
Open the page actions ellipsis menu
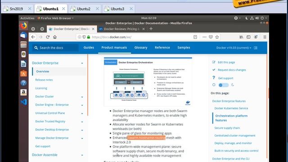(x=204, y=37)
